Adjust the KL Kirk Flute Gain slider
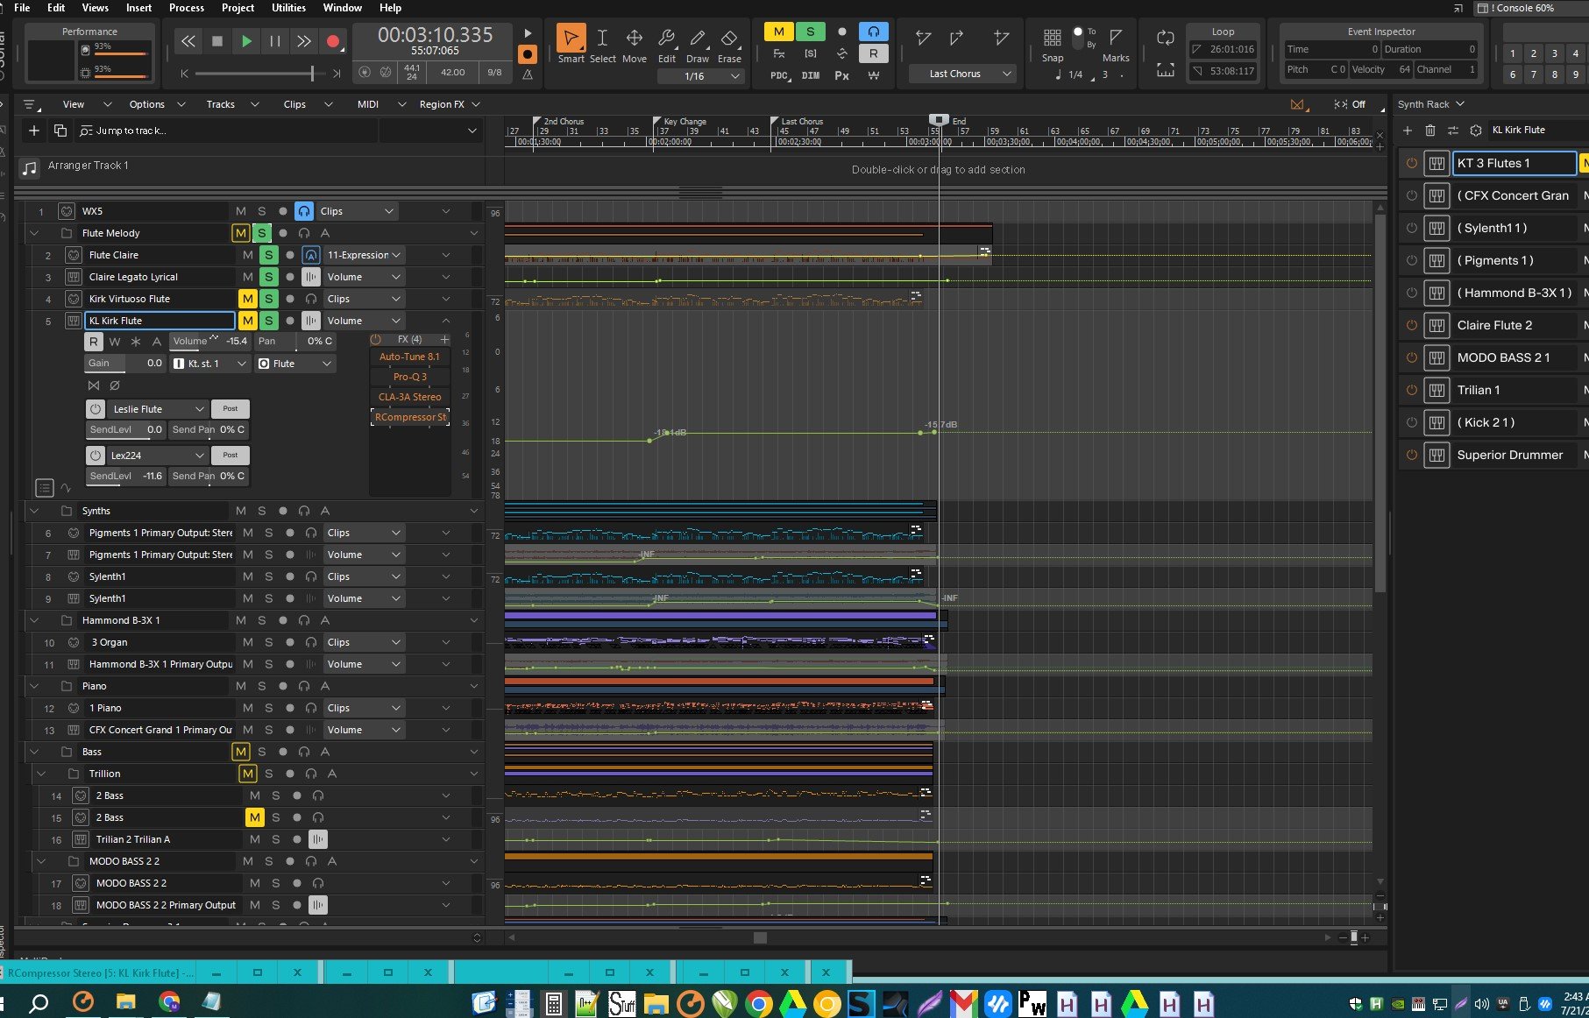 [125, 364]
